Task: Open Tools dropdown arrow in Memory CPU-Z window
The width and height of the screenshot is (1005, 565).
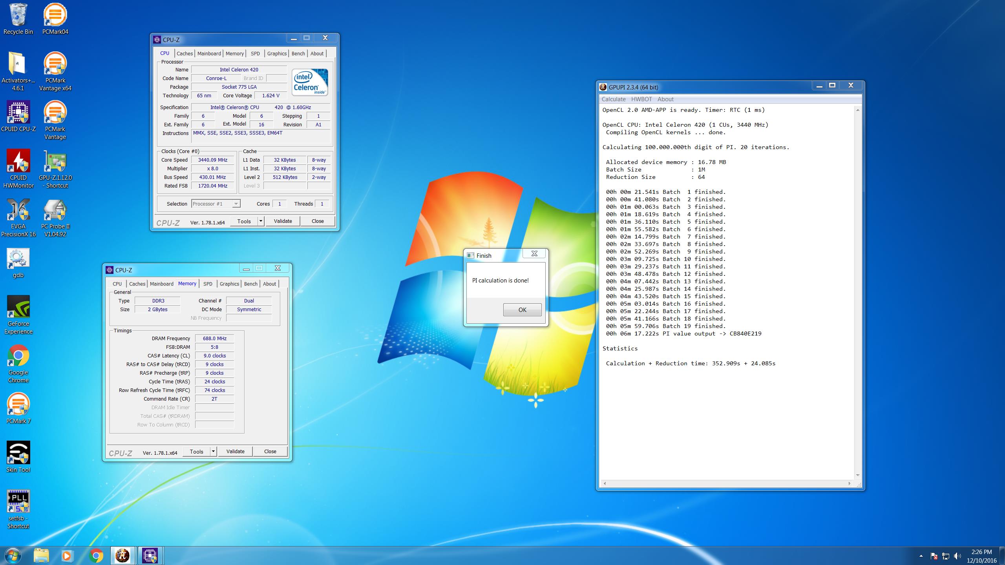Action: (x=213, y=452)
